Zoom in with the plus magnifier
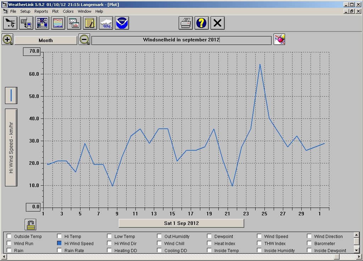 click(8, 40)
